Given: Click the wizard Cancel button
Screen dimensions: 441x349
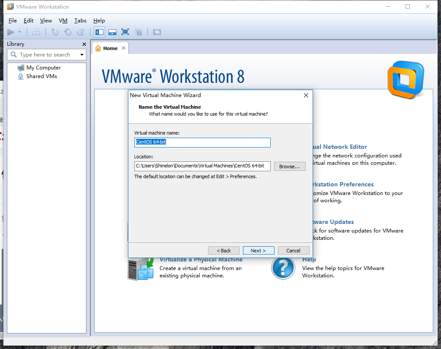Looking at the screenshot, I should (294, 251).
